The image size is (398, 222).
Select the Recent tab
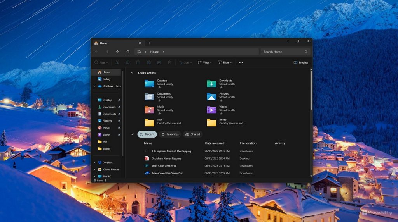(x=147, y=134)
